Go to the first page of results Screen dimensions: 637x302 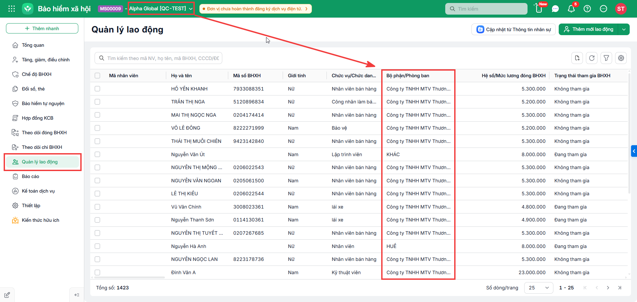[x=585, y=288]
